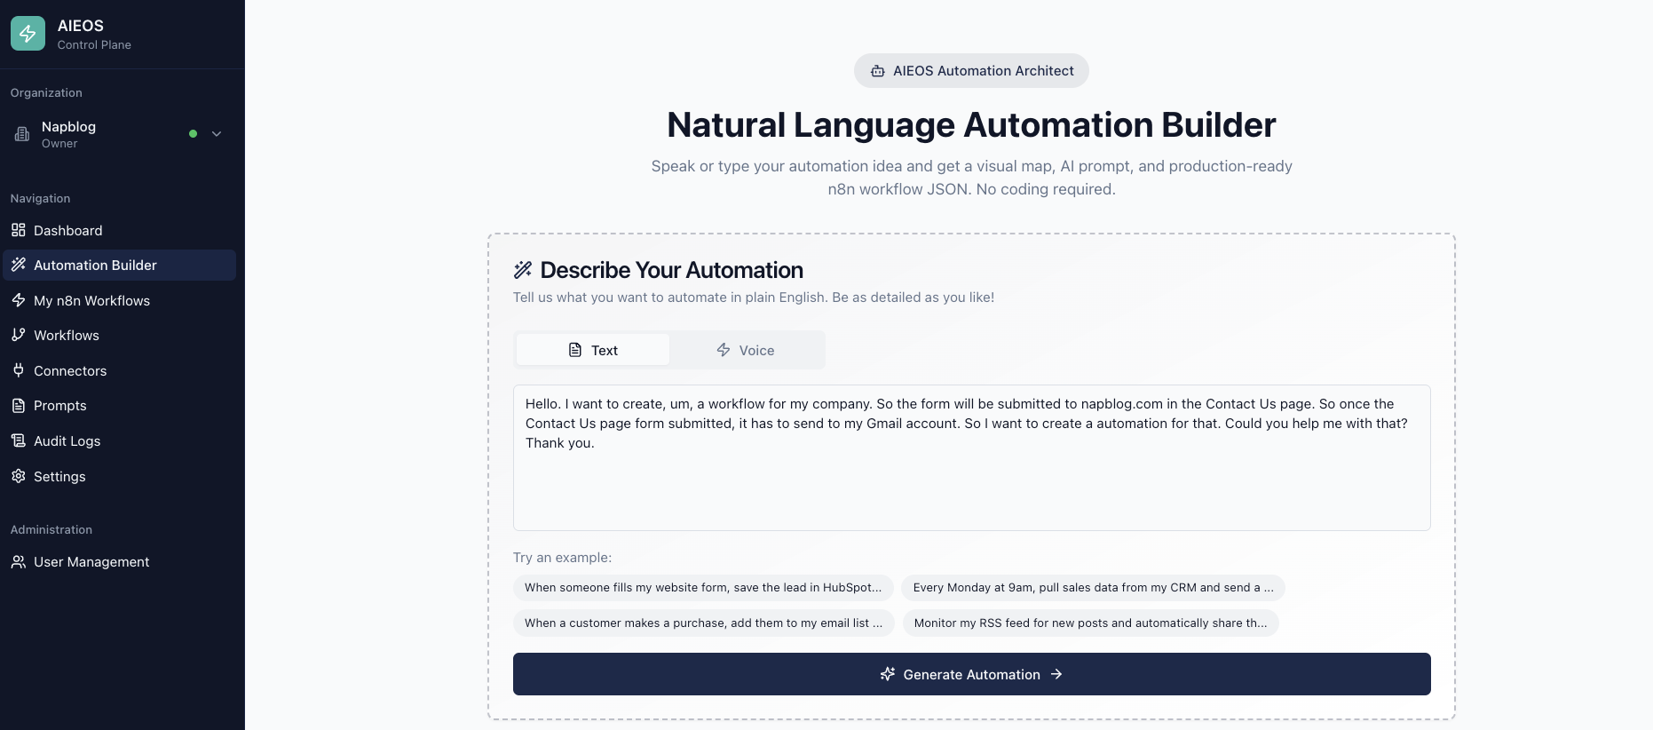Click the 'Try an example:' label

[562, 558]
